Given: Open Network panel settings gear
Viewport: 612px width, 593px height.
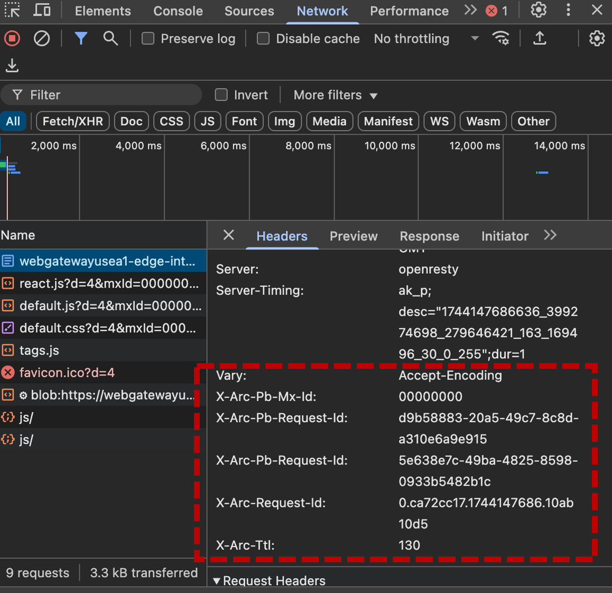Looking at the screenshot, I should coord(597,38).
